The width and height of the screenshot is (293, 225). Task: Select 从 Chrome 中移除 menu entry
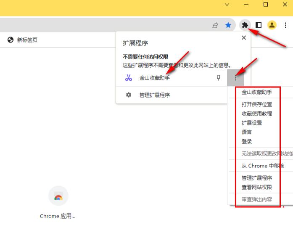click(263, 166)
